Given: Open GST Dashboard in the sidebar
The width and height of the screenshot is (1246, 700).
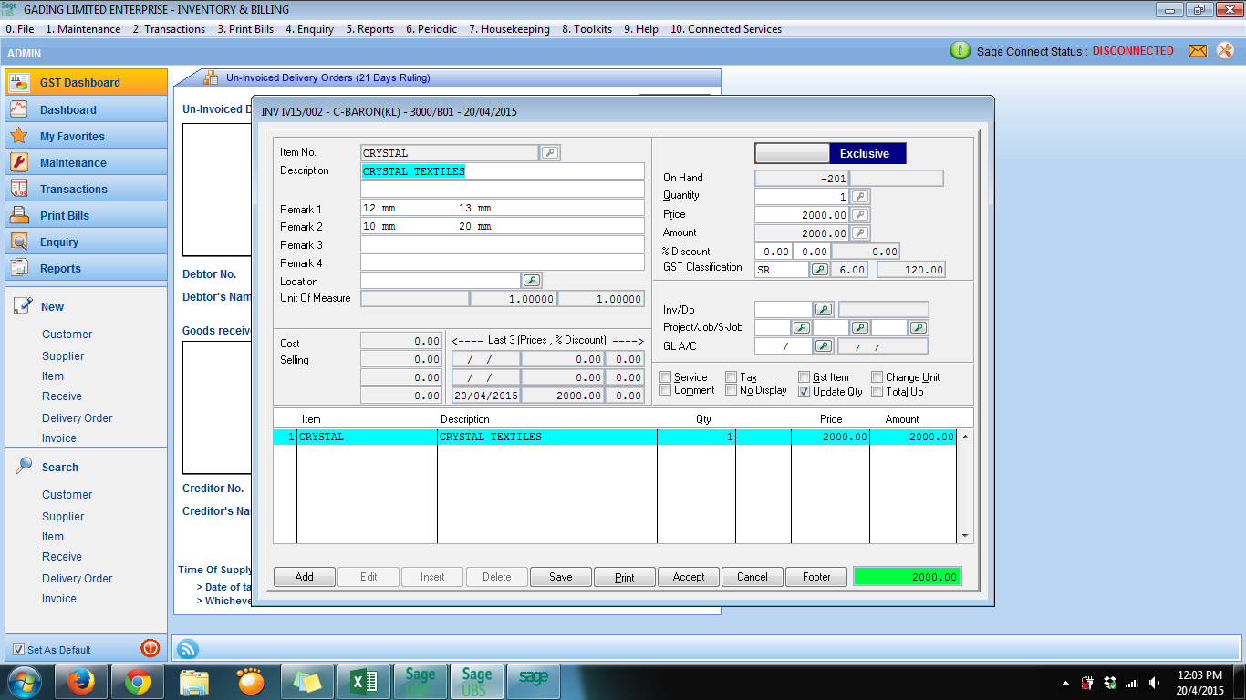Looking at the screenshot, I should pyautogui.click(x=87, y=82).
